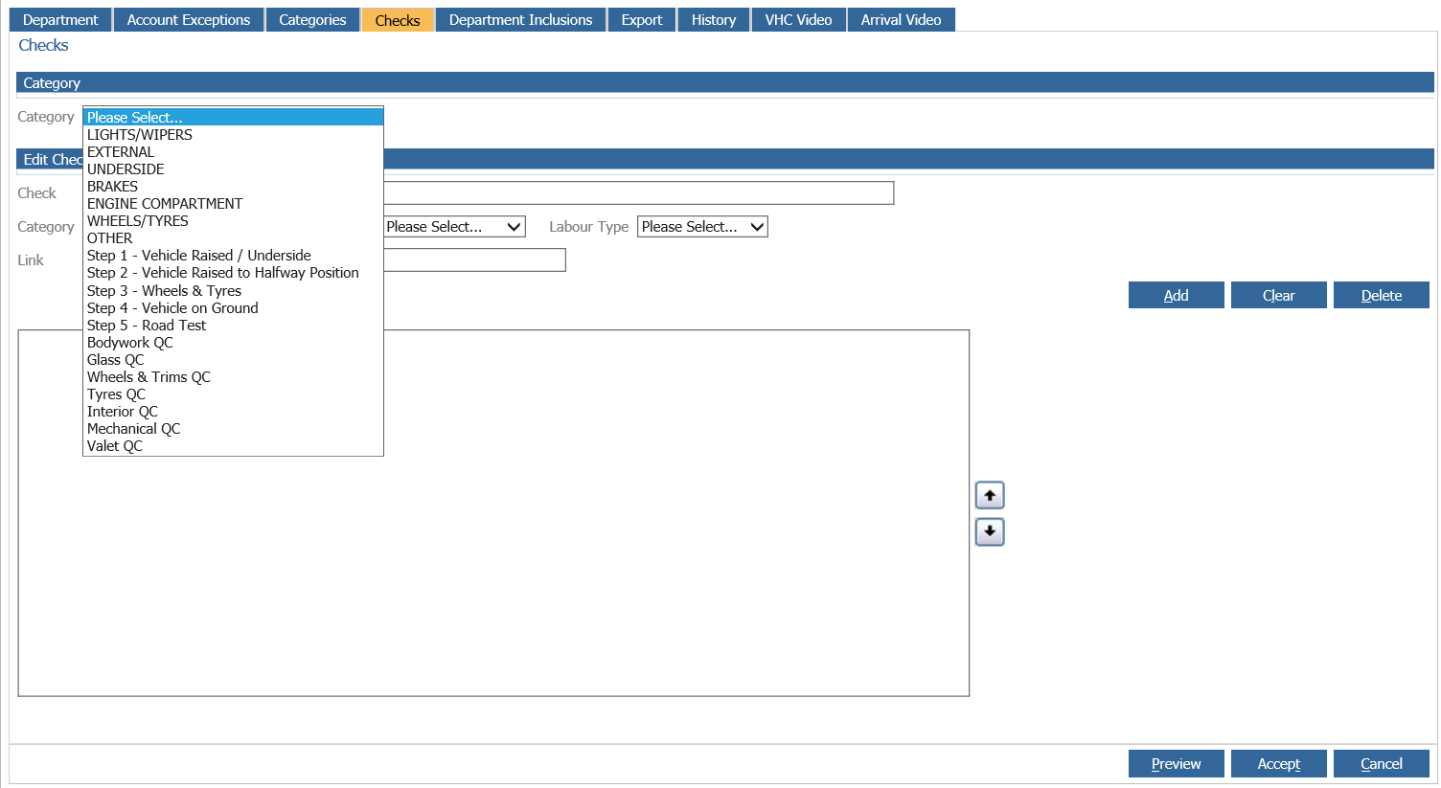Select Step 5 - Road Test option

[x=233, y=325]
